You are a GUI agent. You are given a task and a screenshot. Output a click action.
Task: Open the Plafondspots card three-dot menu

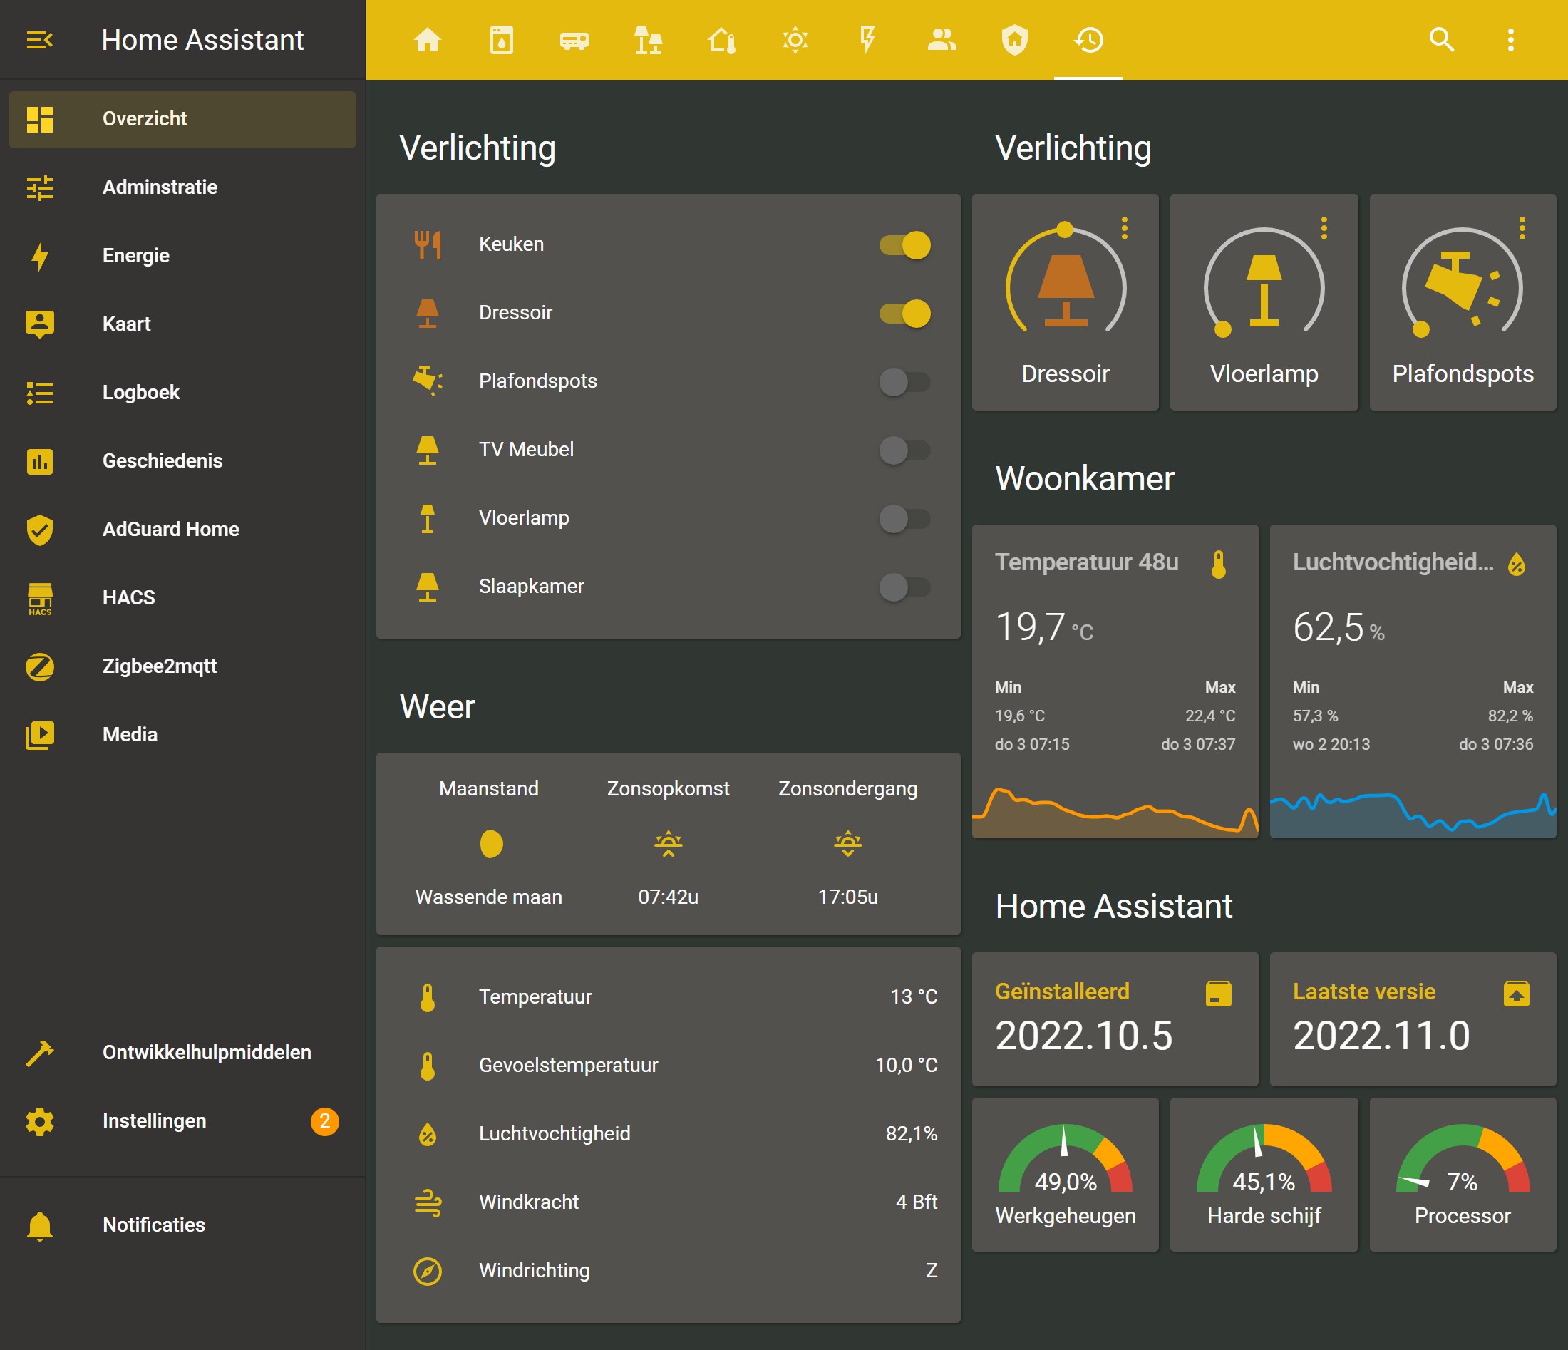pyautogui.click(x=1522, y=228)
